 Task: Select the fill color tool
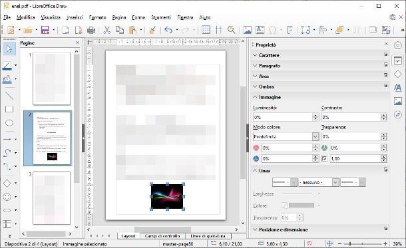(7, 79)
